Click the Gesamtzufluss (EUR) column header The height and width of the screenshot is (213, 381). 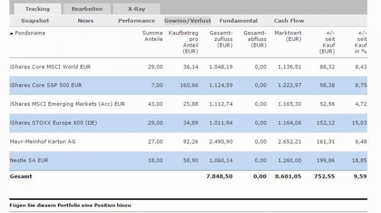click(221, 39)
